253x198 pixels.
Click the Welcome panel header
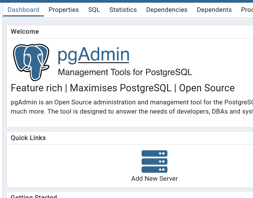pos(25,31)
